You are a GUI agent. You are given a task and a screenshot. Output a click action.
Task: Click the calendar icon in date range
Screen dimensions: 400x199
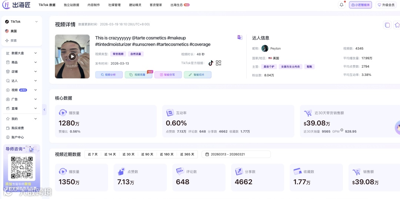coord(207,154)
